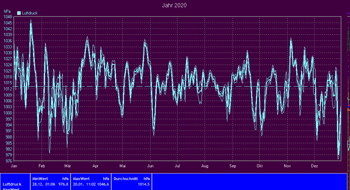This screenshot has height=190, width=350.
Task: Select the Luftdruck legend label
Action: click(30, 13)
